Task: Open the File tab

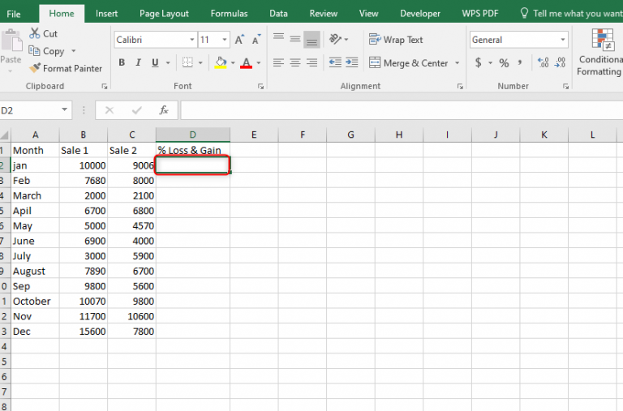Action: [14, 14]
